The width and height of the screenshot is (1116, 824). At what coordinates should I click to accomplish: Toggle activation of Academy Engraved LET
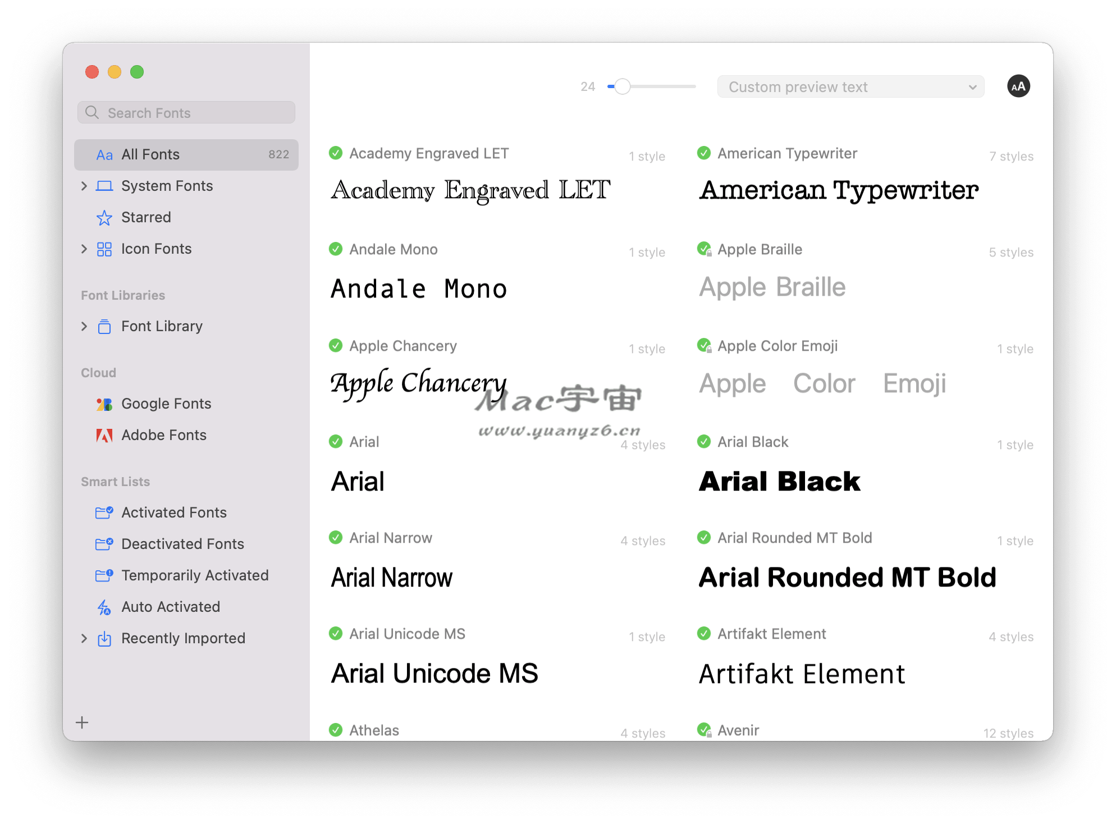(336, 153)
